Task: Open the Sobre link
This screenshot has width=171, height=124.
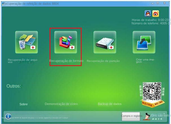Action: pos(23,104)
